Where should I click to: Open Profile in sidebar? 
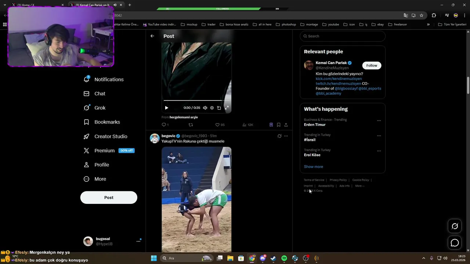pyautogui.click(x=96, y=165)
